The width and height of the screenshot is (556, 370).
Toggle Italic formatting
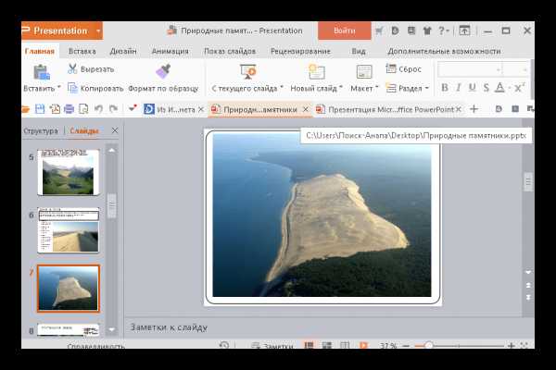click(x=459, y=88)
